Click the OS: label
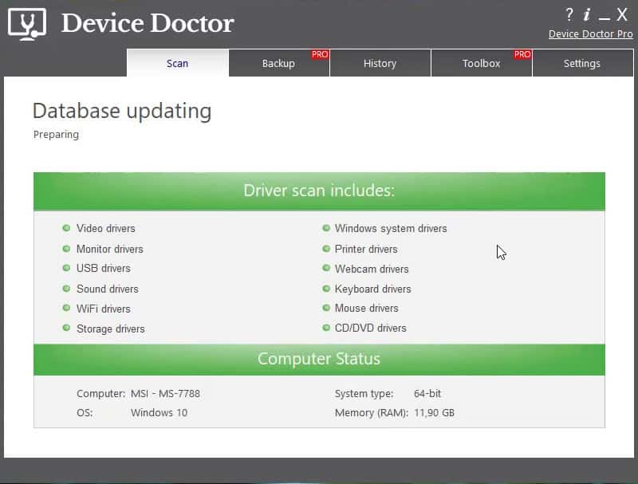This screenshot has width=638, height=484. [85, 413]
